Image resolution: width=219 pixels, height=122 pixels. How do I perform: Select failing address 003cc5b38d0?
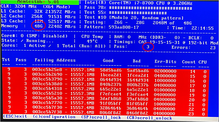(47, 84)
